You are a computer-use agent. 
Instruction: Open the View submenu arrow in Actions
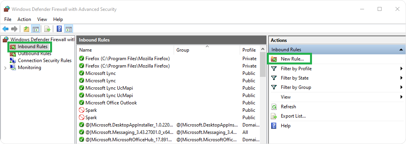coord(401,97)
